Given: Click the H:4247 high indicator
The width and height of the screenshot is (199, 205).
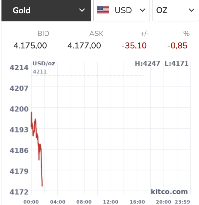Looking at the screenshot, I should [147, 64].
